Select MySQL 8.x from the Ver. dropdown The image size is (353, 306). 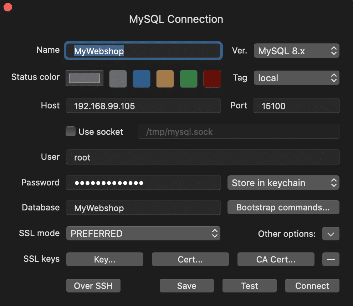296,51
